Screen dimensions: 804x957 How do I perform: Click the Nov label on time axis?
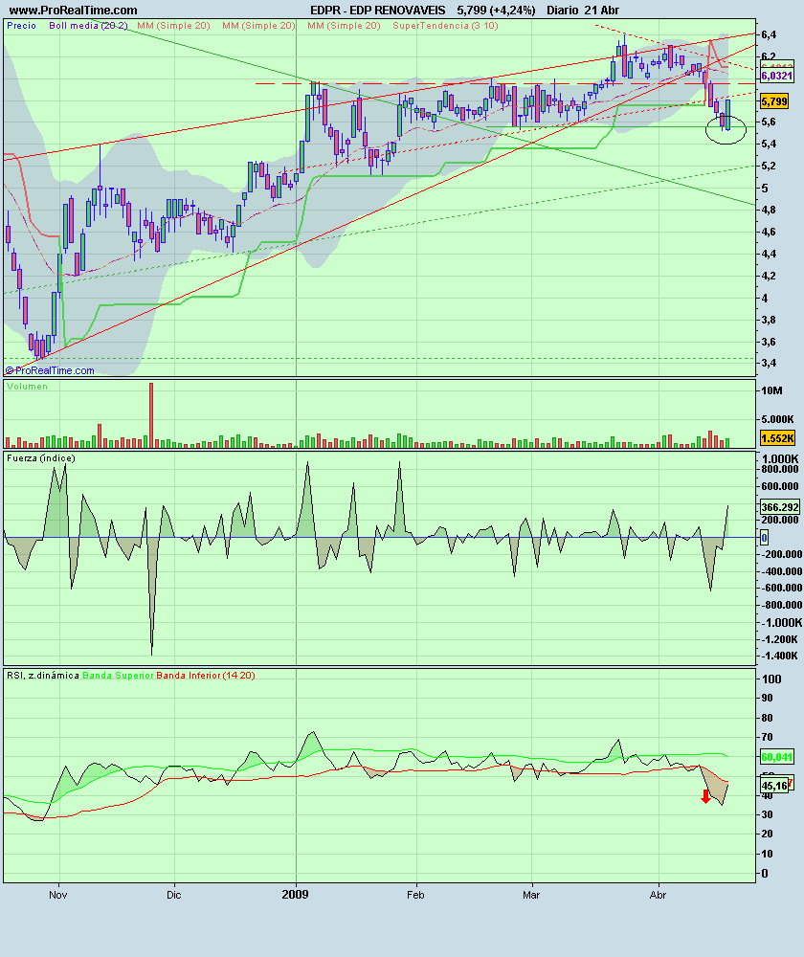pos(58,895)
